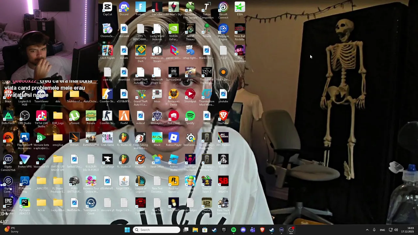Click the microphone tray icon
The height and width of the screenshot is (235, 418).
coord(374,230)
